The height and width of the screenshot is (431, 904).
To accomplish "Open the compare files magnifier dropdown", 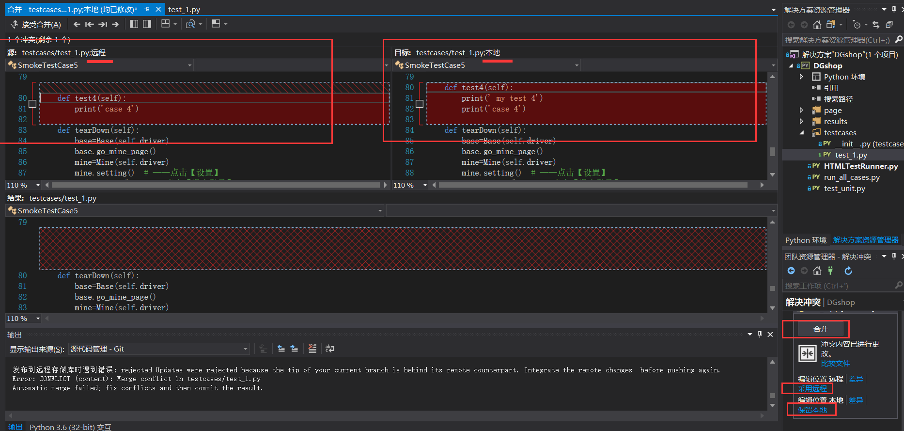I will click(194, 24).
